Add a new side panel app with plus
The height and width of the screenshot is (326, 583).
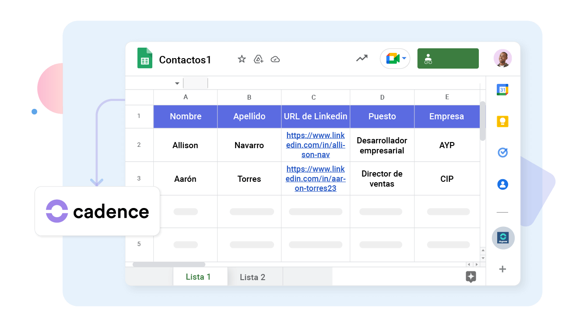502,269
